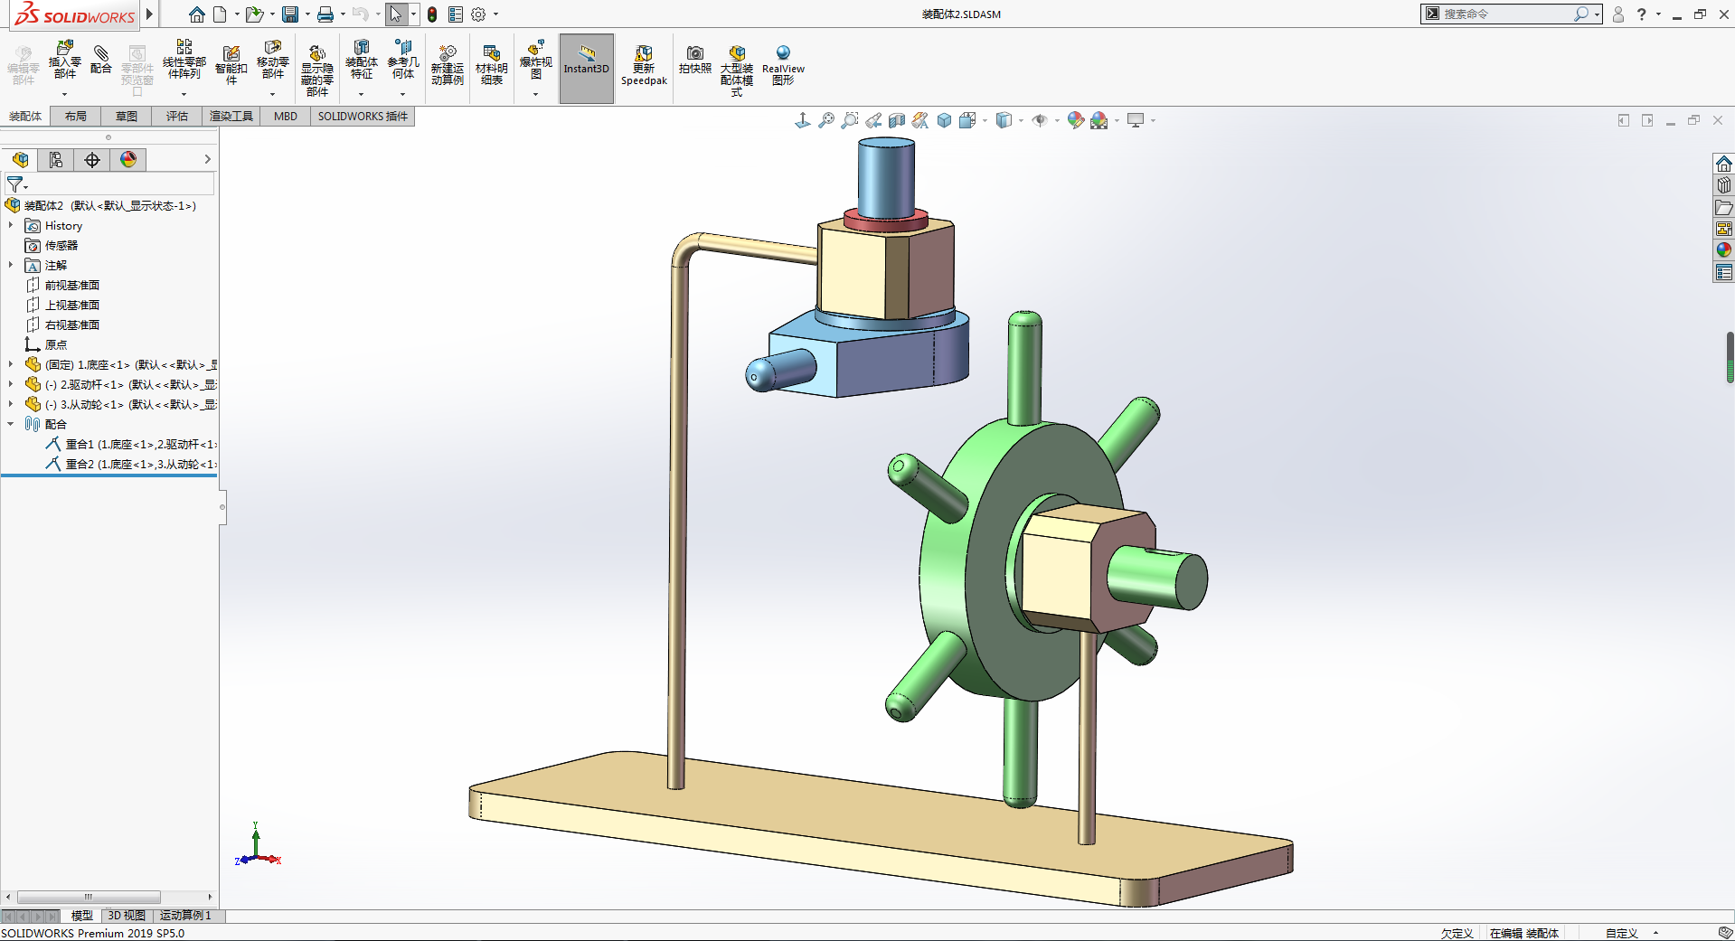
Task: Click the Rebuild traffic light icon
Action: coord(432,14)
